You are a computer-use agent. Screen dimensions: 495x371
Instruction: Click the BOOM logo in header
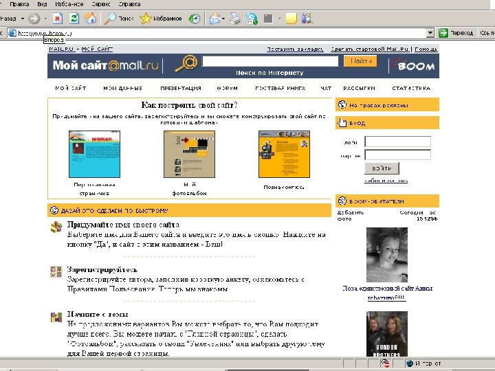click(414, 65)
